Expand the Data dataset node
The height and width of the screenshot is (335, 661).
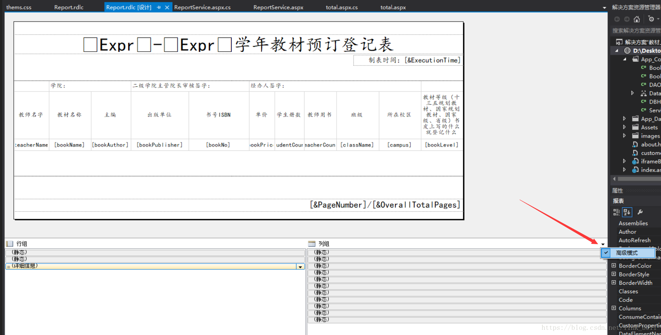tap(632, 93)
